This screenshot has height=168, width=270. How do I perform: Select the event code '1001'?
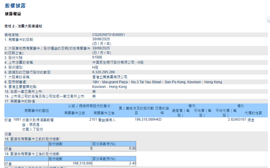click(x=17, y=120)
